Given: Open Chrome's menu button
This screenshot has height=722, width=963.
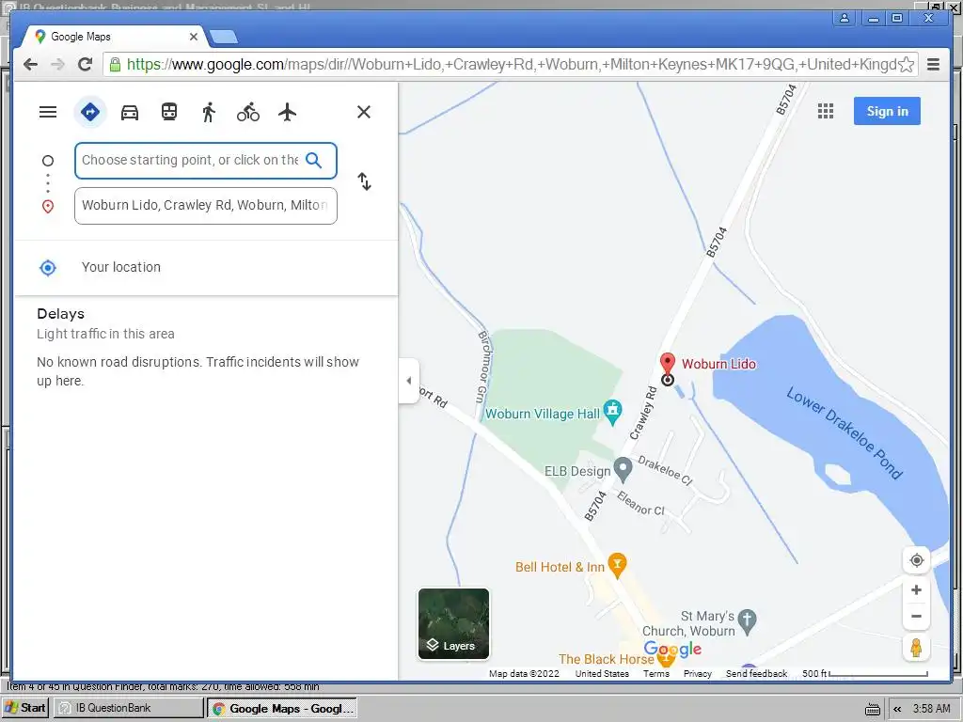Looking at the screenshot, I should click(933, 65).
